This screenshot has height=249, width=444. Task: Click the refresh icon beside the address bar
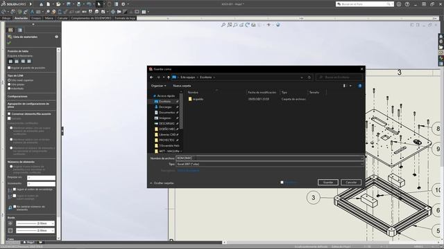pyautogui.click(x=309, y=77)
